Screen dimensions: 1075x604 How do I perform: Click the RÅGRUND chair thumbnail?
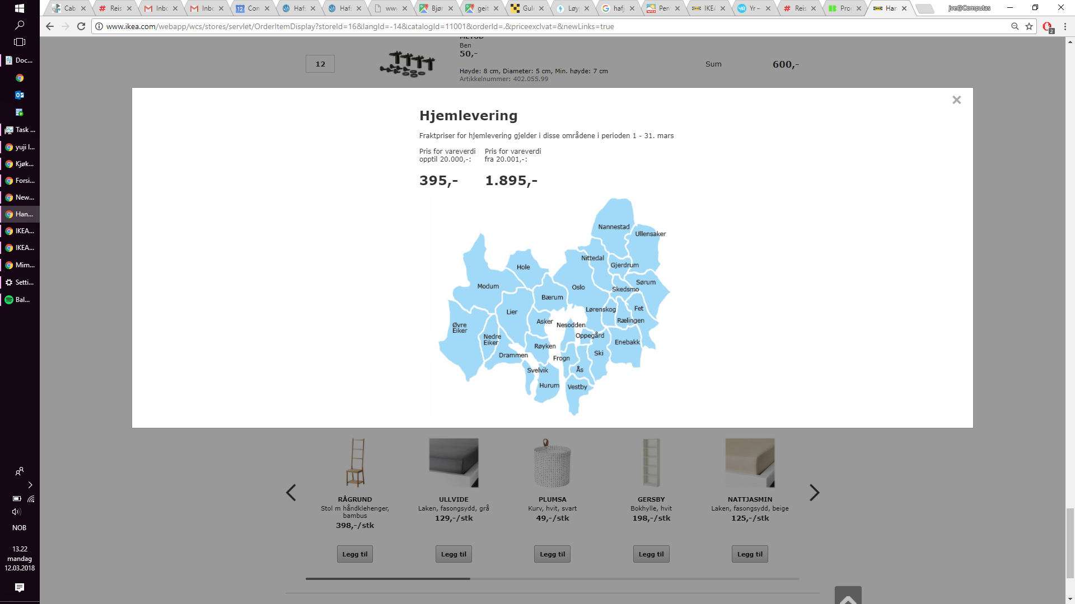coord(355,463)
